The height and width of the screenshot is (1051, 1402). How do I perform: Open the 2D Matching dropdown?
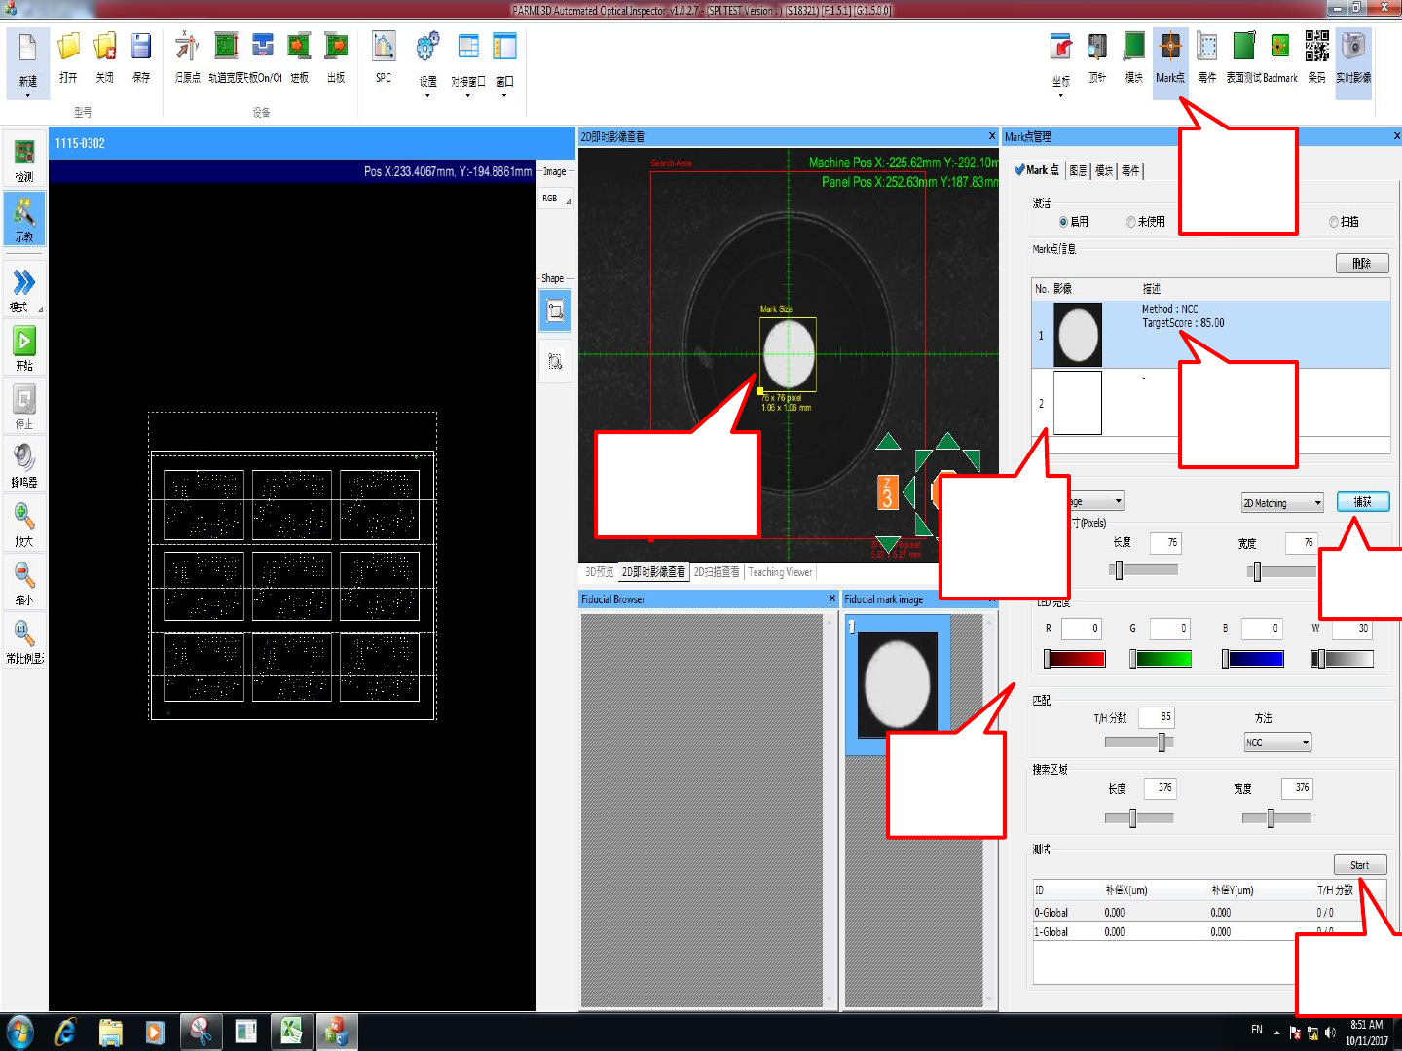tap(1281, 503)
